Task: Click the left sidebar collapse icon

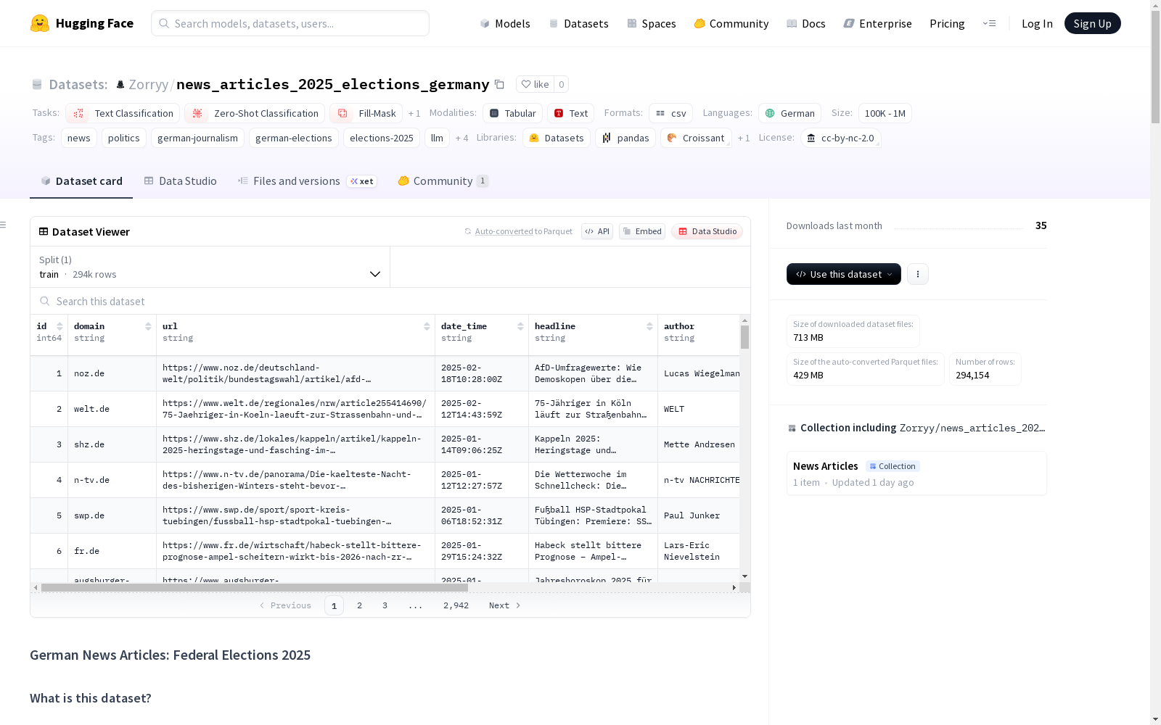Action: (3, 225)
